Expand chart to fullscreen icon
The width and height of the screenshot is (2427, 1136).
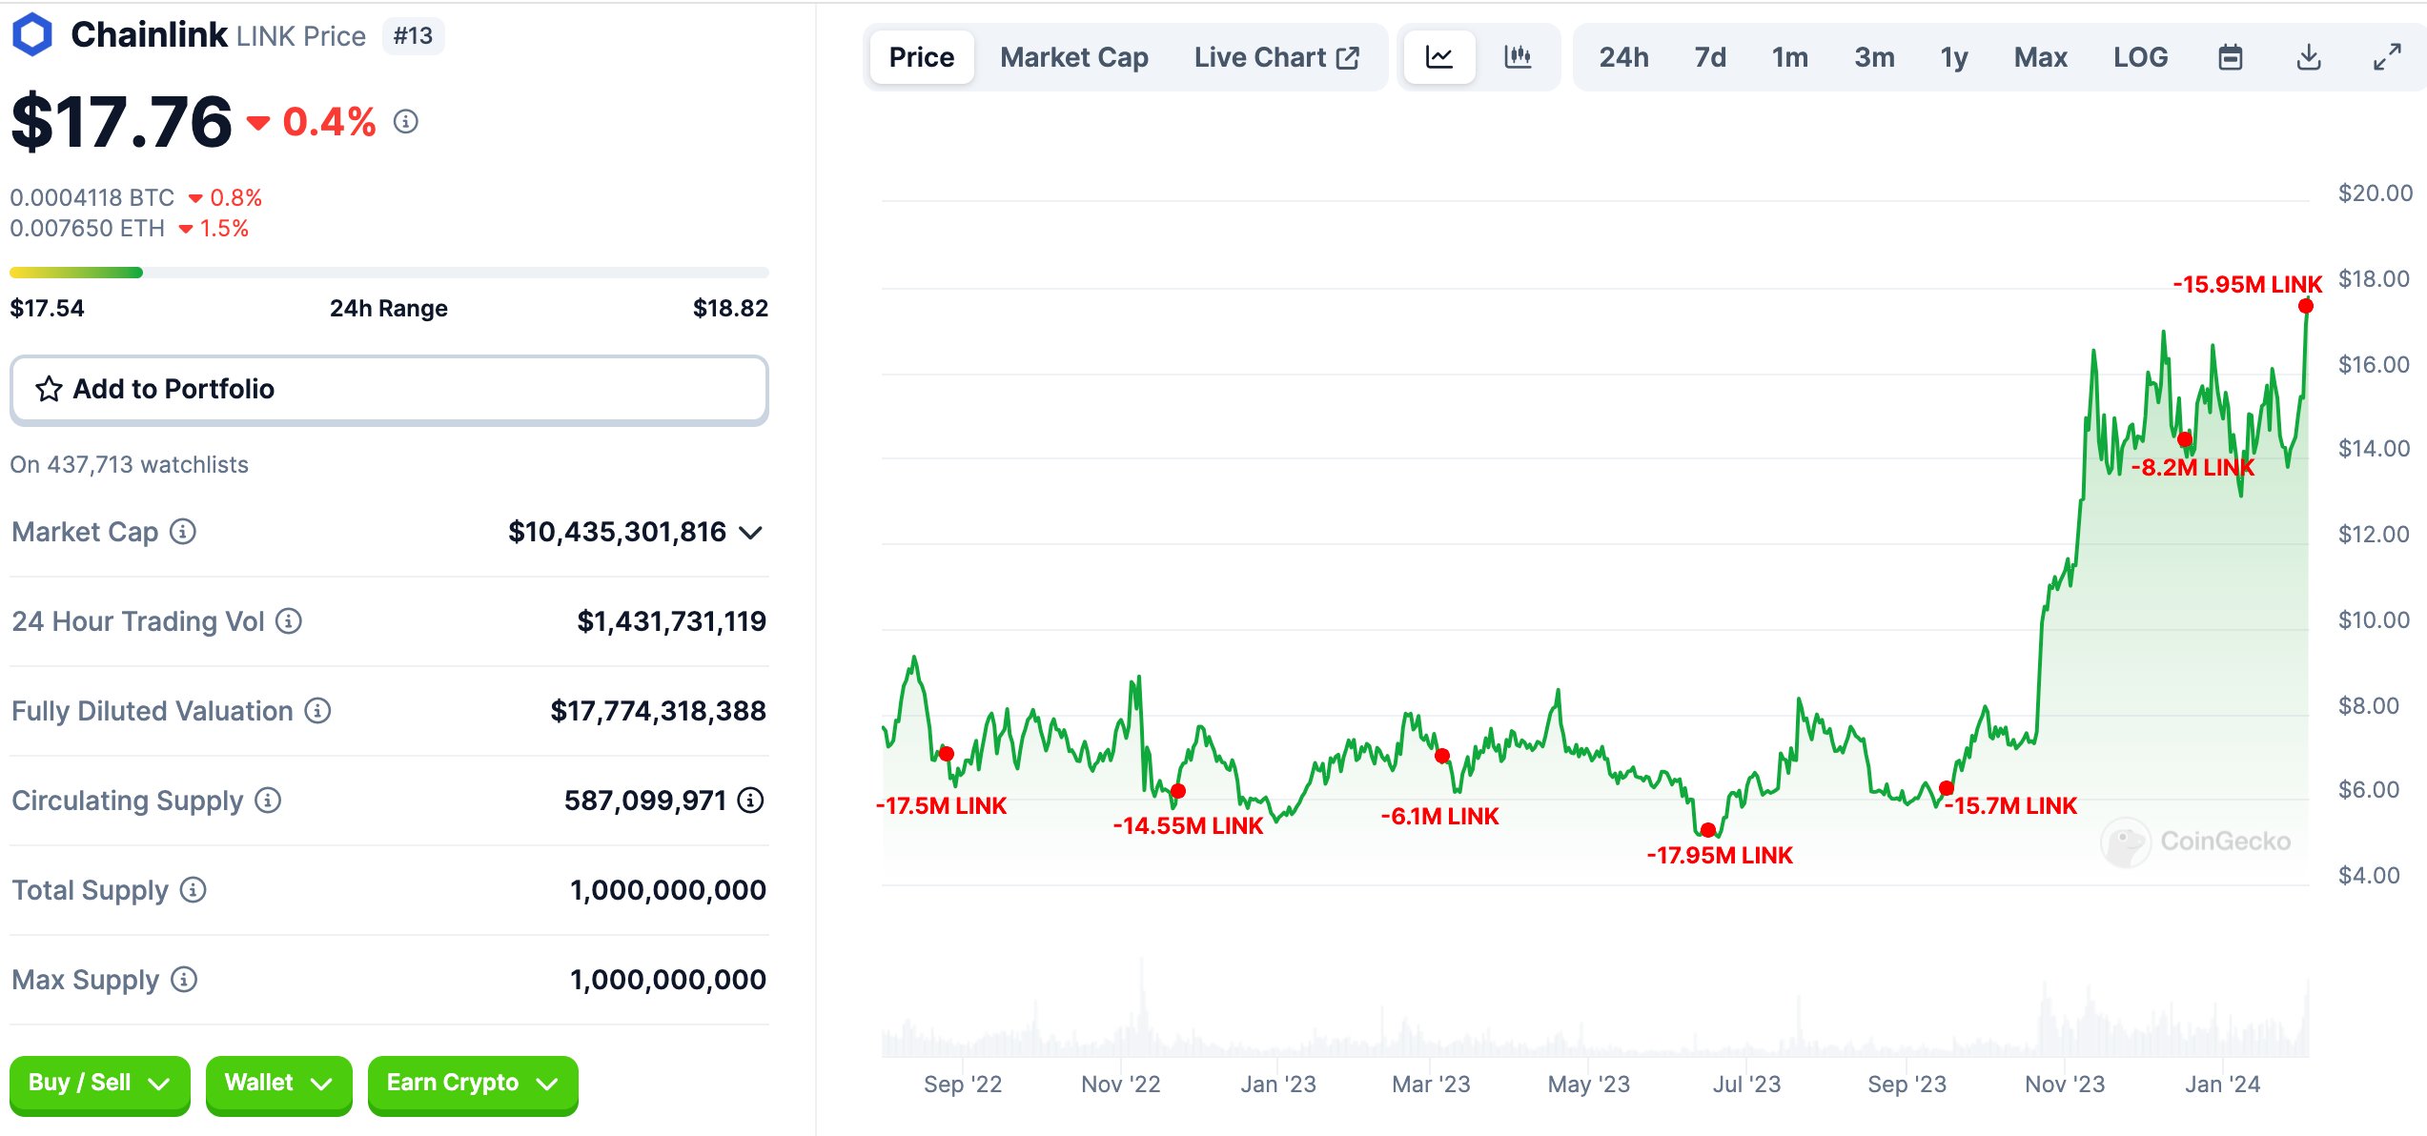pyautogui.click(x=2387, y=57)
